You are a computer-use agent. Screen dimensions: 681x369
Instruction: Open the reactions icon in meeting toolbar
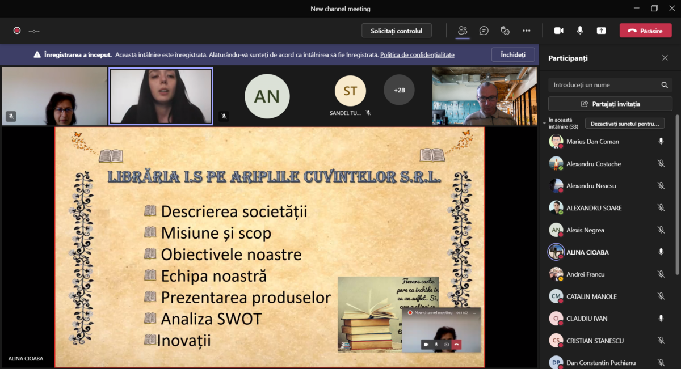coord(505,31)
